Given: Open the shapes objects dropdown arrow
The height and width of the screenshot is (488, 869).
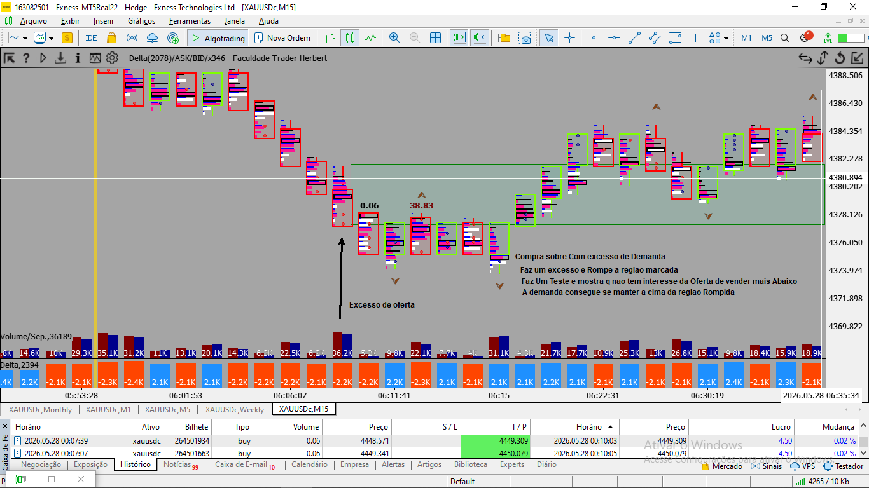Looking at the screenshot, I should click(x=726, y=38).
